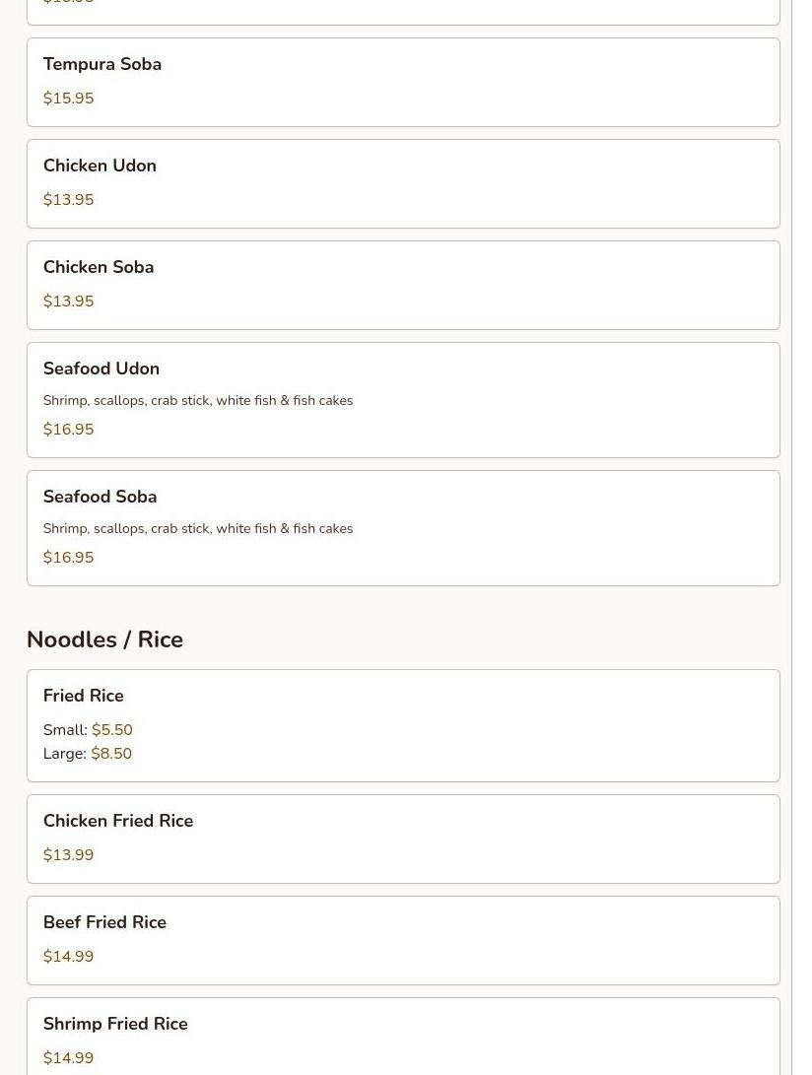This screenshot has width=812, height=1075.
Task: Click the Seafood Udon ingredients description
Action: tap(197, 401)
